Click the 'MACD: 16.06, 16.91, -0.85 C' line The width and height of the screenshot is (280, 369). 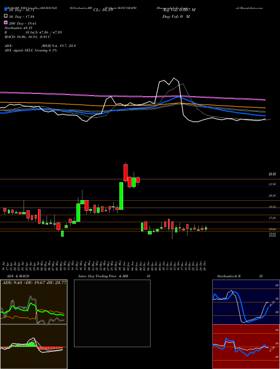pyautogui.click(x=27, y=37)
